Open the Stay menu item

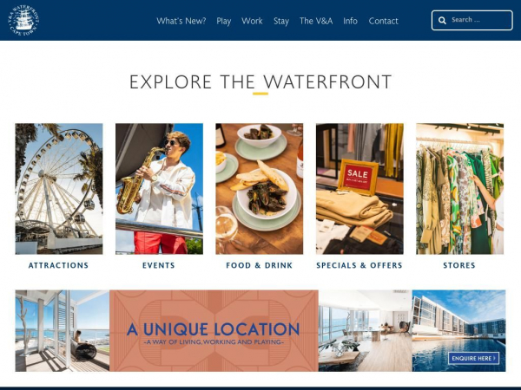[281, 21]
